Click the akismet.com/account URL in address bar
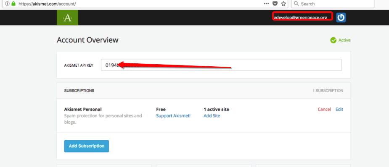Viewport: 389px width, 167px height. 47,4
